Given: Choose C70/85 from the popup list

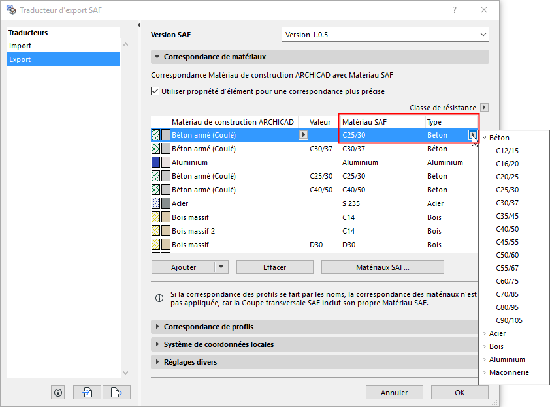Looking at the screenshot, I should [x=507, y=294].
